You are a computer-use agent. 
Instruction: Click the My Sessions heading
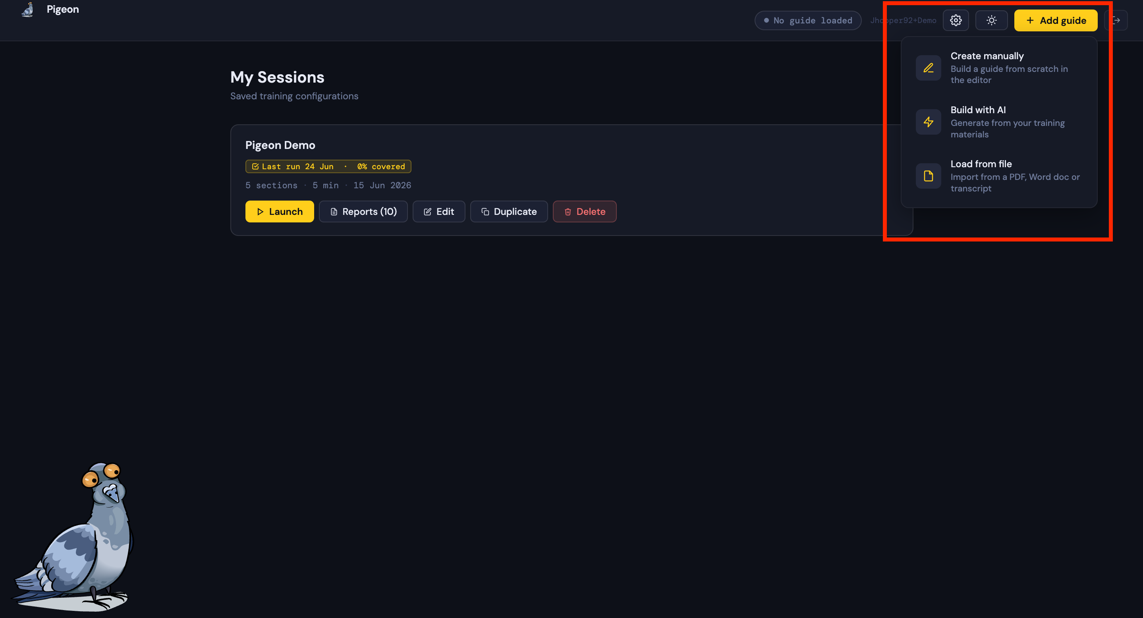tap(277, 77)
